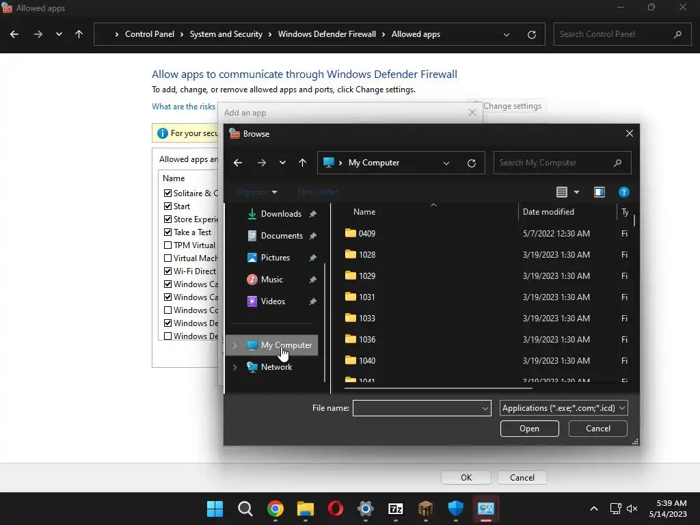The width and height of the screenshot is (700, 525).
Task: Toggle the TPM Virtual checkbox
Action: click(x=168, y=245)
